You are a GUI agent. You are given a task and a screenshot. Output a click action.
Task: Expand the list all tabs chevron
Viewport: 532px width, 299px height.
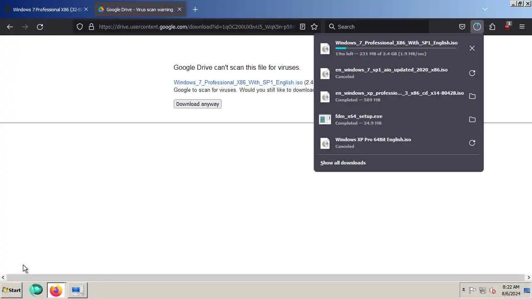coord(485,9)
